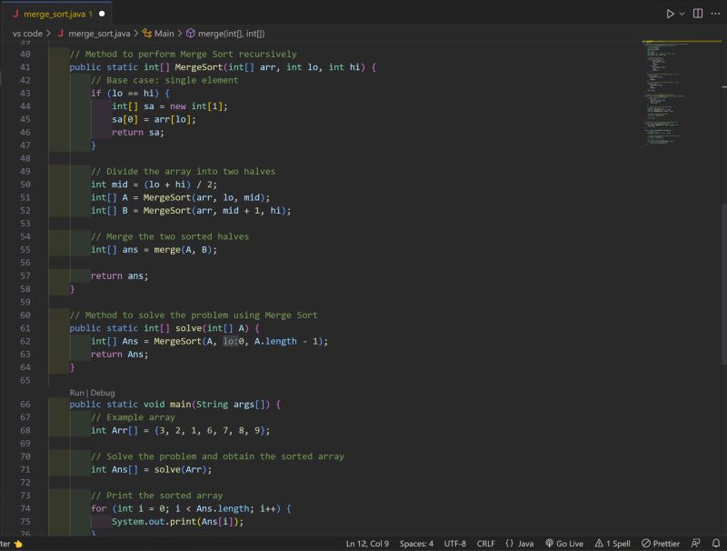This screenshot has height=551, width=727.
Task: Click line number 66 in gutter
Action: click(25, 405)
